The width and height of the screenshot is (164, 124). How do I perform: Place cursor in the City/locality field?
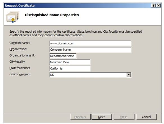(x=70, y=62)
